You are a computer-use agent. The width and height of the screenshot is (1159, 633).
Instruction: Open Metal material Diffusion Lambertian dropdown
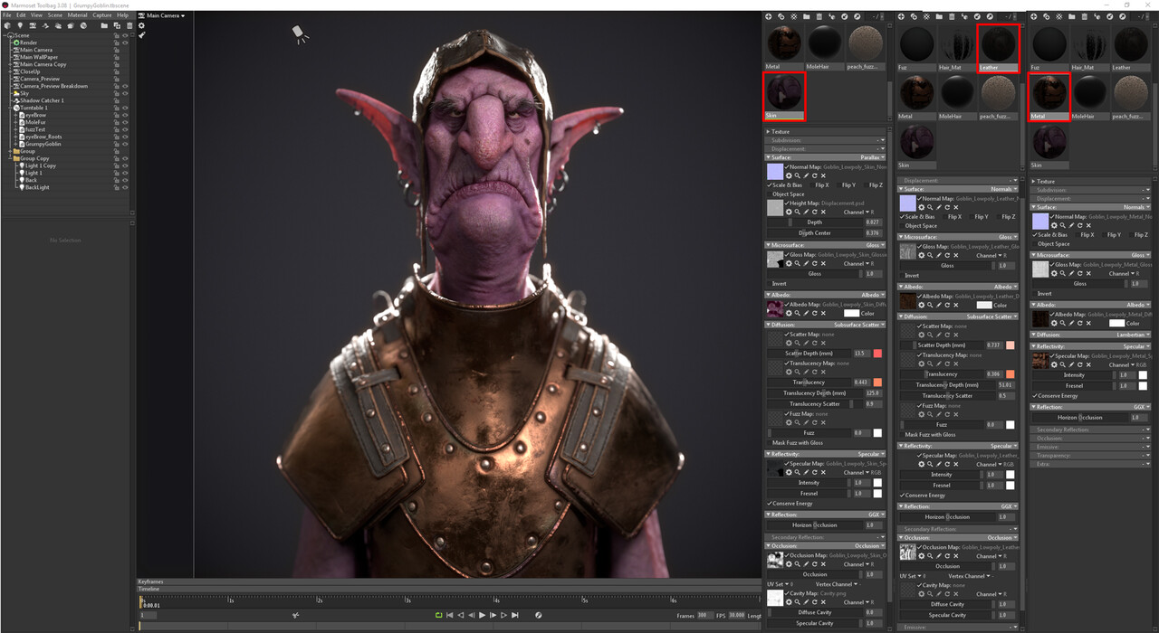[1130, 335]
